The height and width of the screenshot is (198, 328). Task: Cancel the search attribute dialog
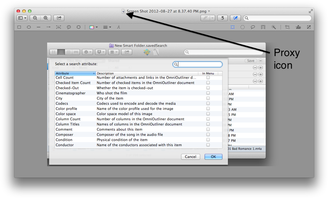coord(190,157)
